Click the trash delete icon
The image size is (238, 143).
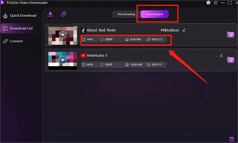[232, 139]
